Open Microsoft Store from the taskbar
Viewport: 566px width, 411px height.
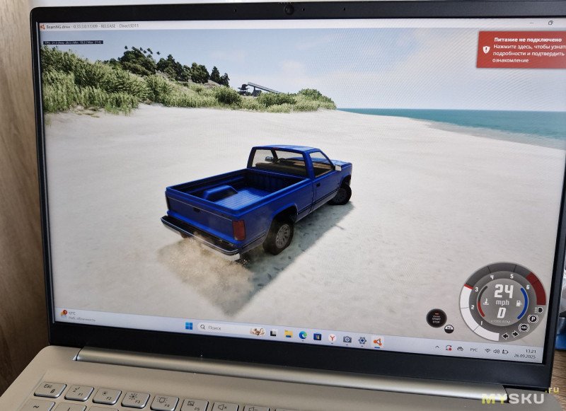point(317,337)
